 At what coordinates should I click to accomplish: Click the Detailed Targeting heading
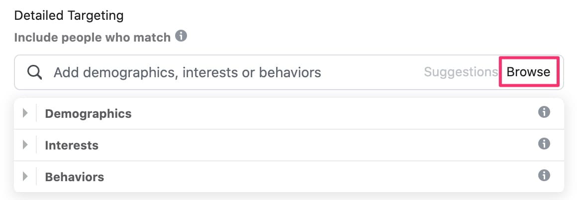69,16
